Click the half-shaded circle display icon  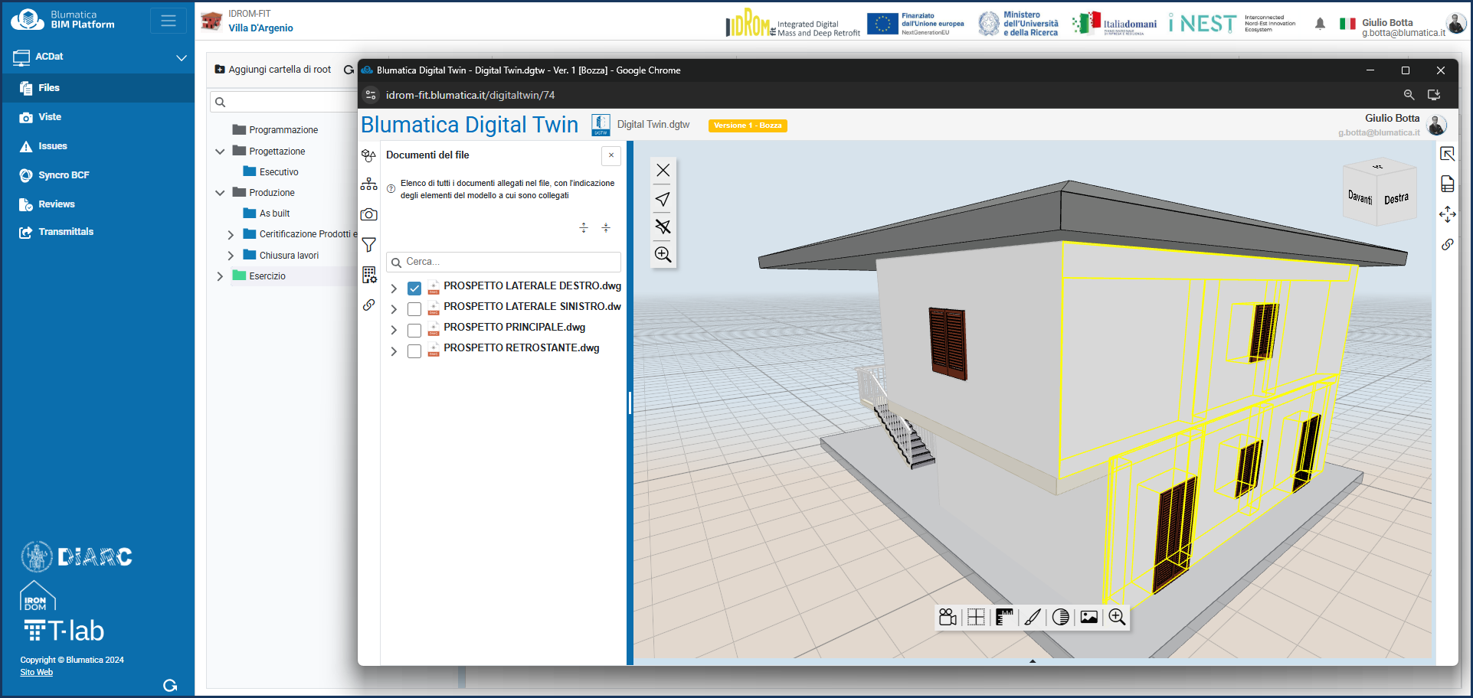[1061, 618]
